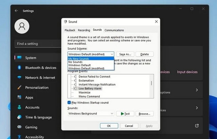Open Input devices tab in Settings
217x139 pixels.
[187, 72]
